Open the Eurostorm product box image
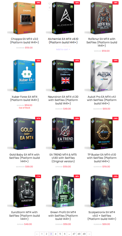This screenshot has width=122, height=236. 24,191
